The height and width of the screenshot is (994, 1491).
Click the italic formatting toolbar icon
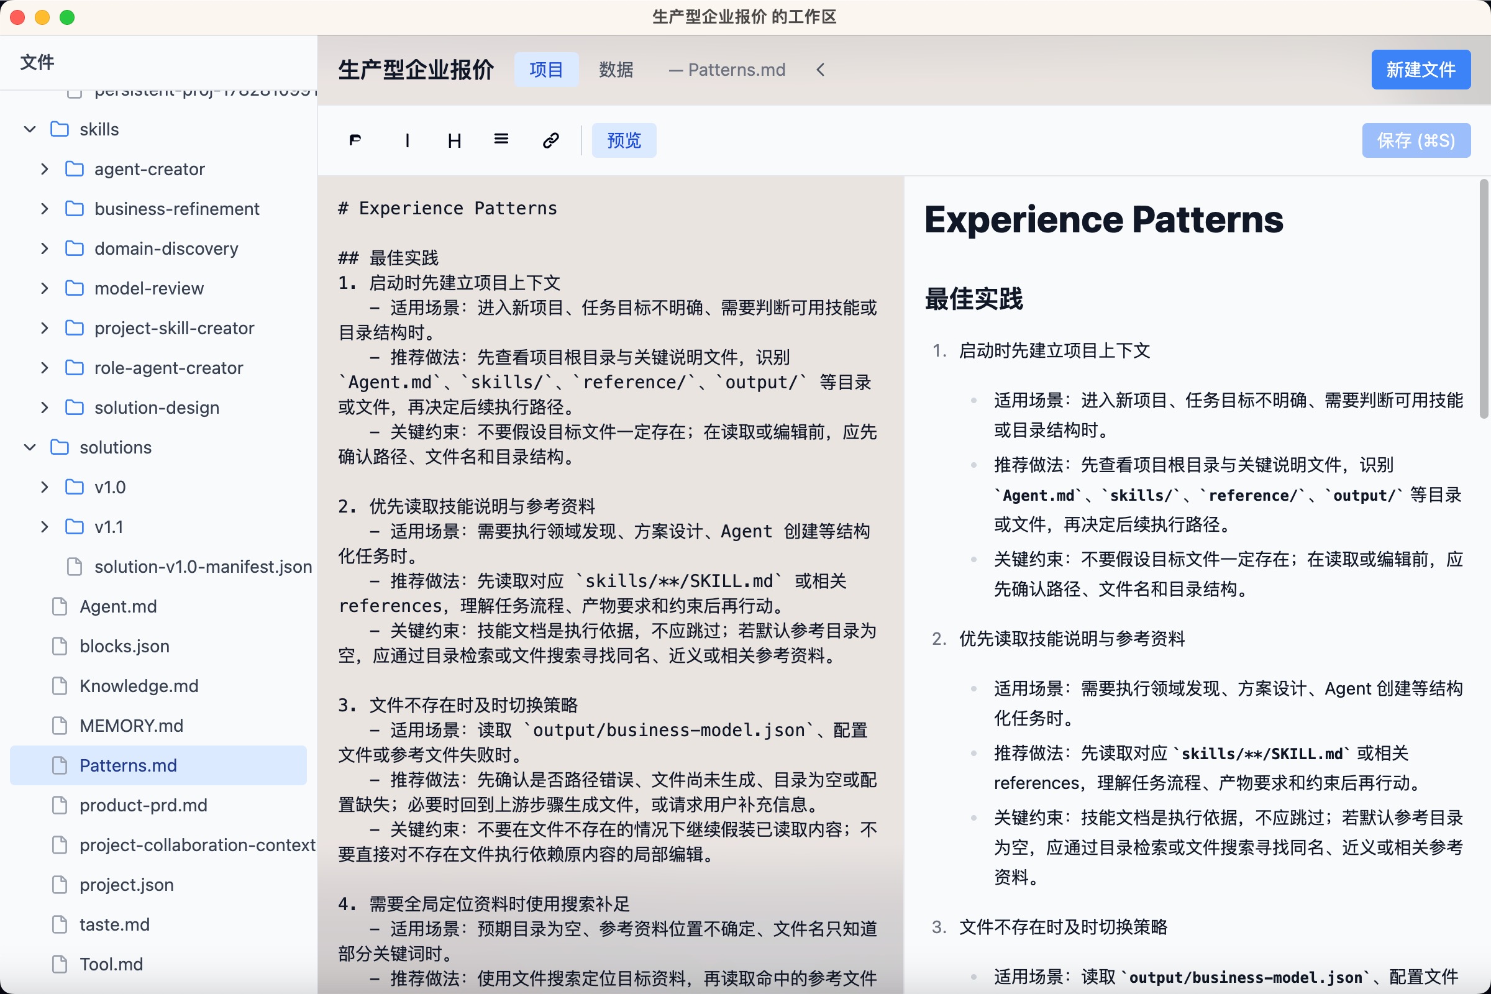(x=407, y=140)
